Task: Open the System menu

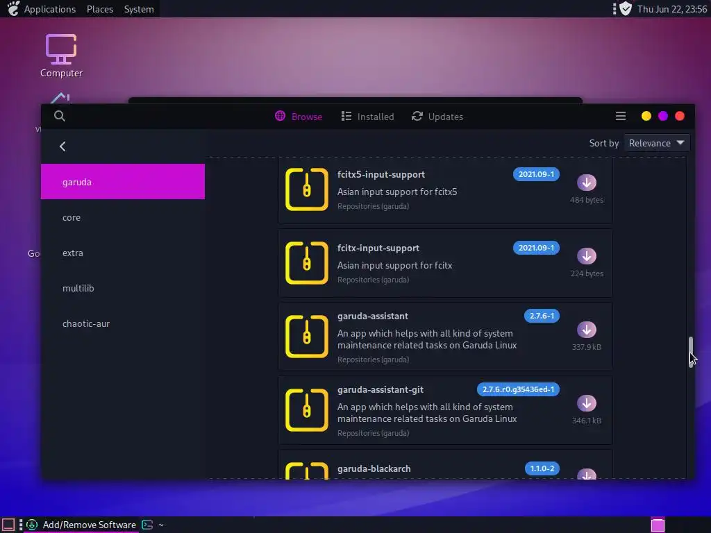Action: 139,9
